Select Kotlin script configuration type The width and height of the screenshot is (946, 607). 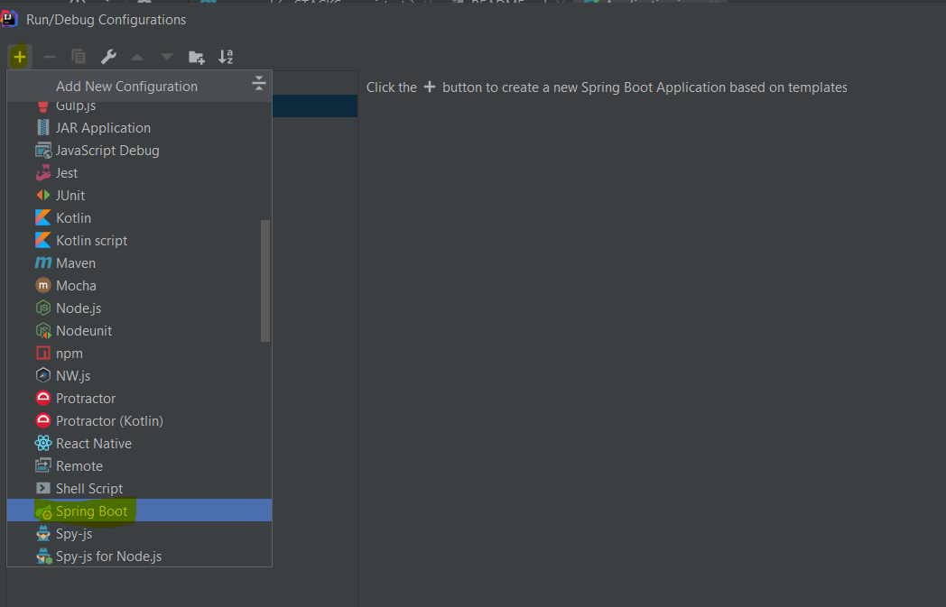[139, 241]
